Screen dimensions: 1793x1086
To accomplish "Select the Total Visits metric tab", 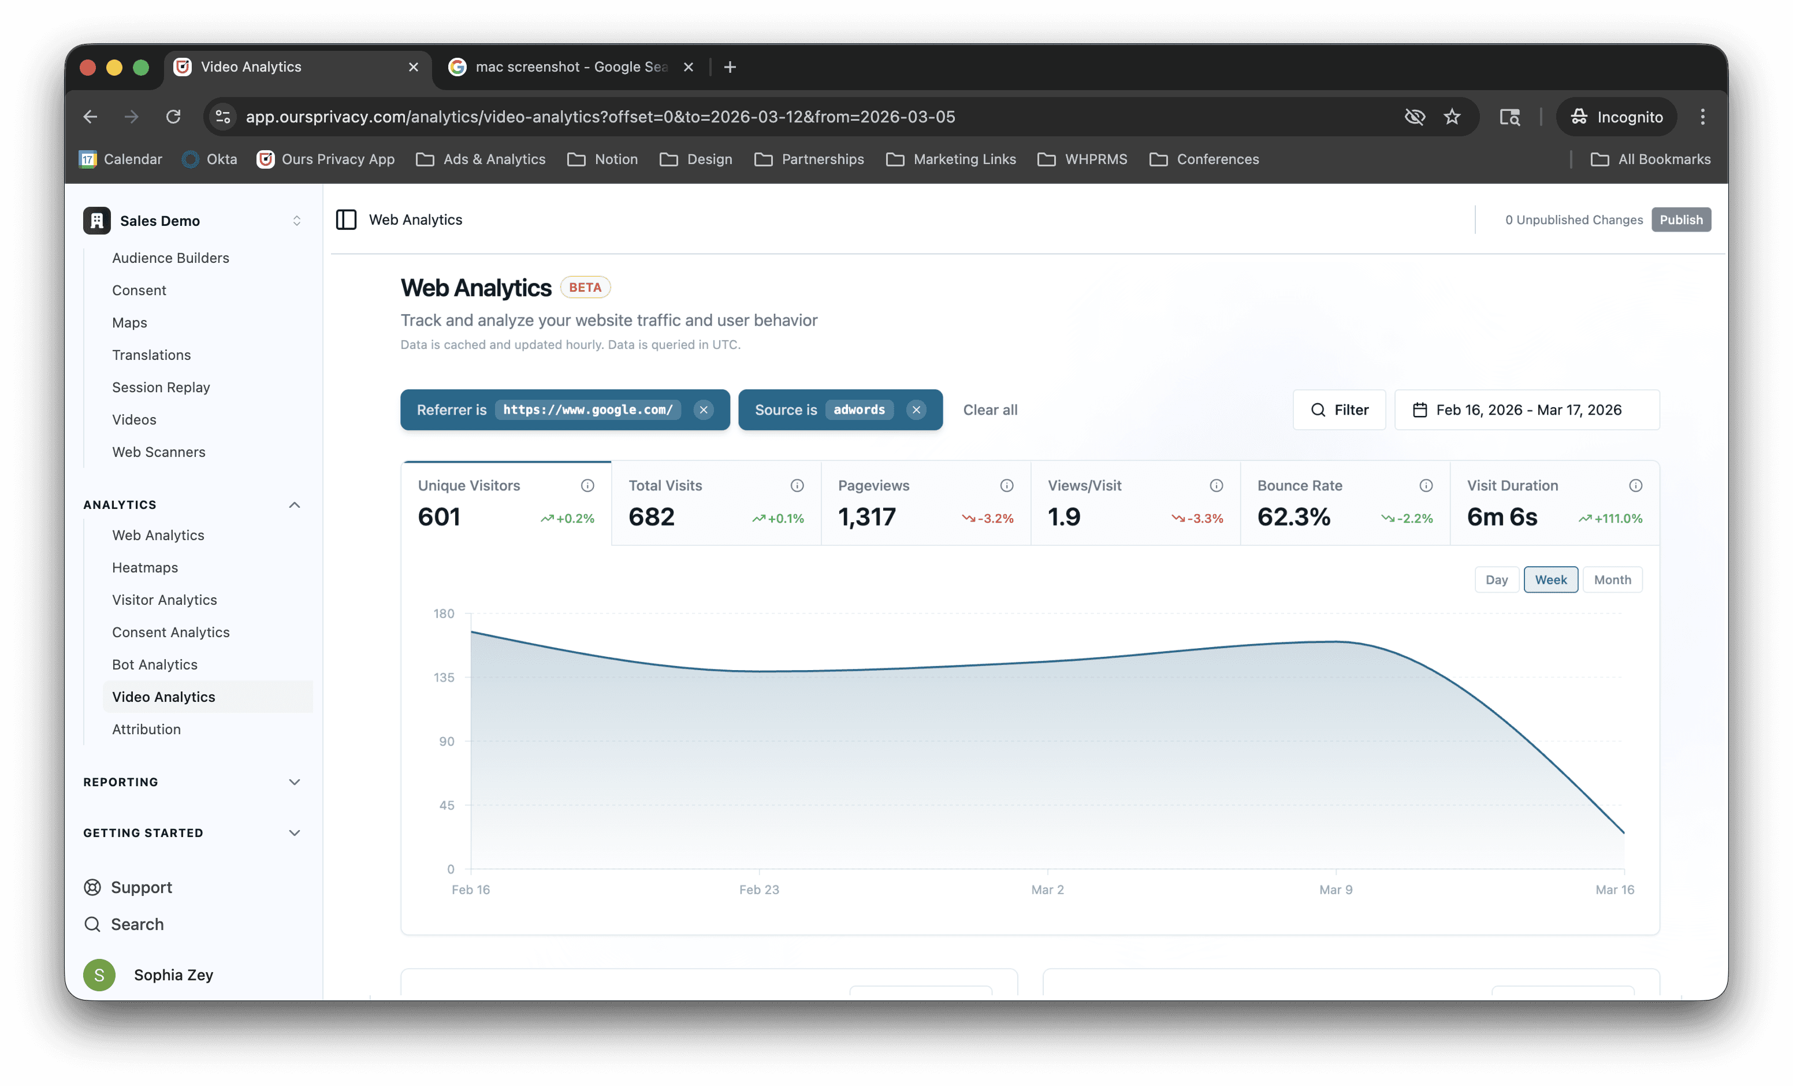I will coord(715,503).
